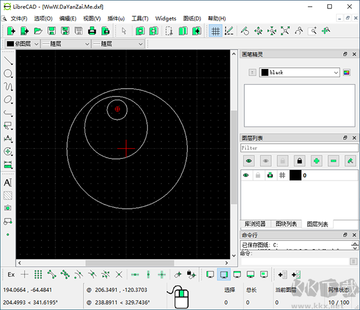
Task: Remove layer with the green minus button
Action: pyautogui.click(x=334, y=161)
